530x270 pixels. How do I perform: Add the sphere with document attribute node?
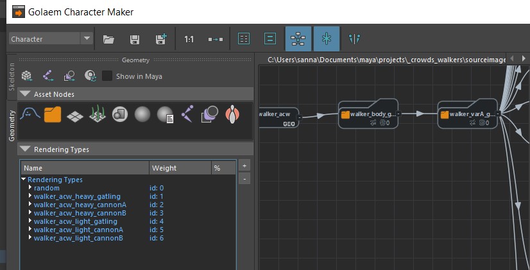point(166,115)
